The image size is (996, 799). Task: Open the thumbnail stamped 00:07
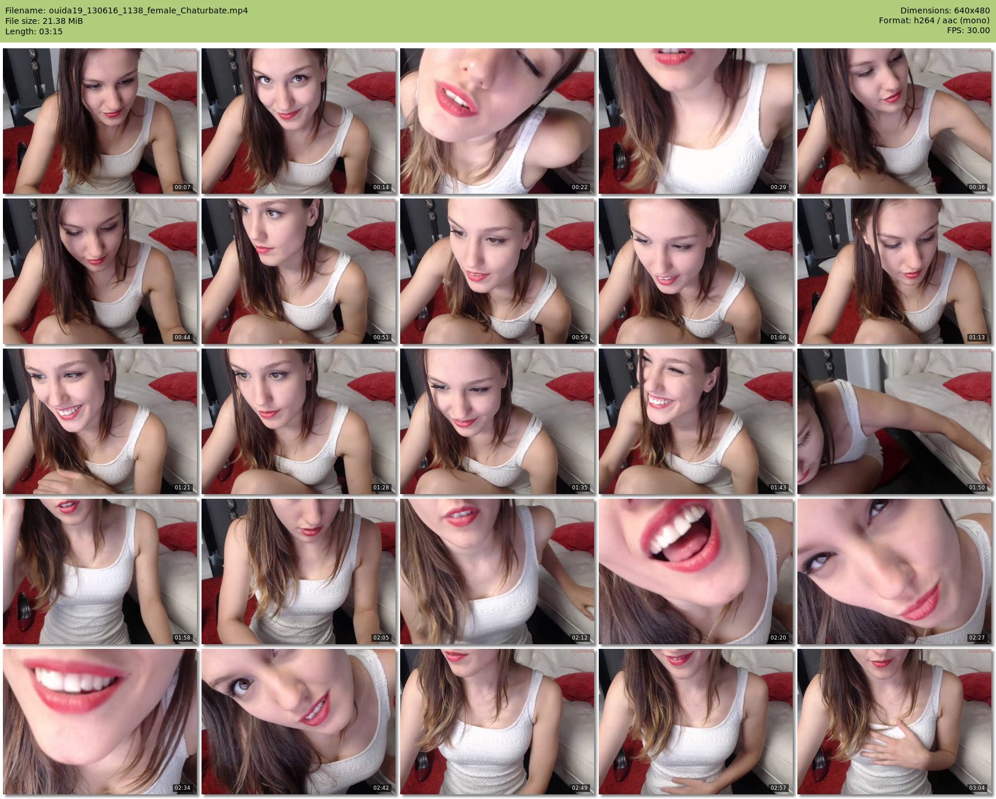100,121
